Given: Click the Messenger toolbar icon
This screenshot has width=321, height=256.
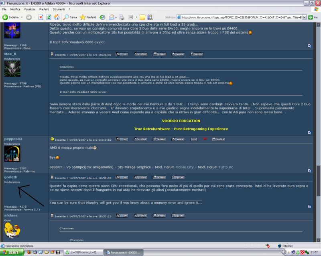Looking at the screenshot, I should coord(150,17).
